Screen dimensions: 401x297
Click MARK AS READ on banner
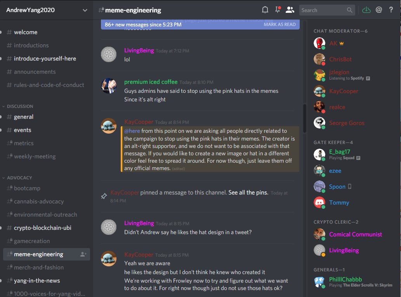pos(279,24)
